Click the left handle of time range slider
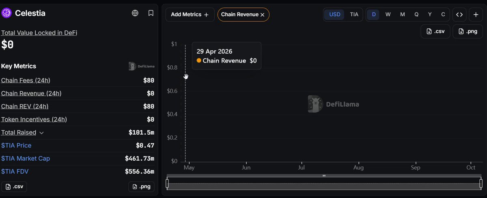487x198 pixels. 167,183
